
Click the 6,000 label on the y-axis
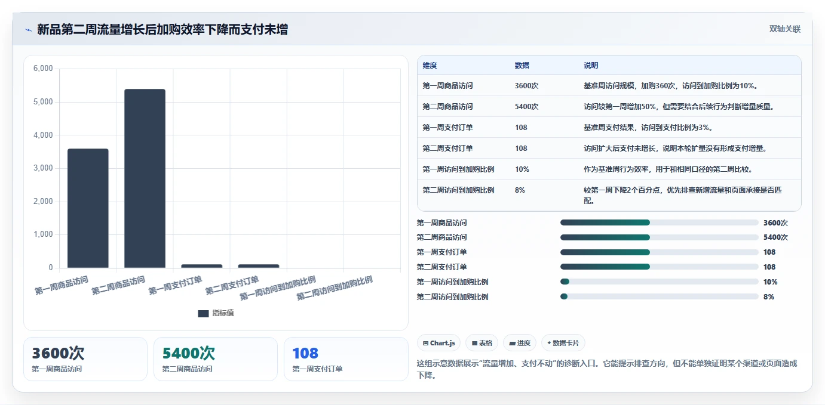[42, 69]
